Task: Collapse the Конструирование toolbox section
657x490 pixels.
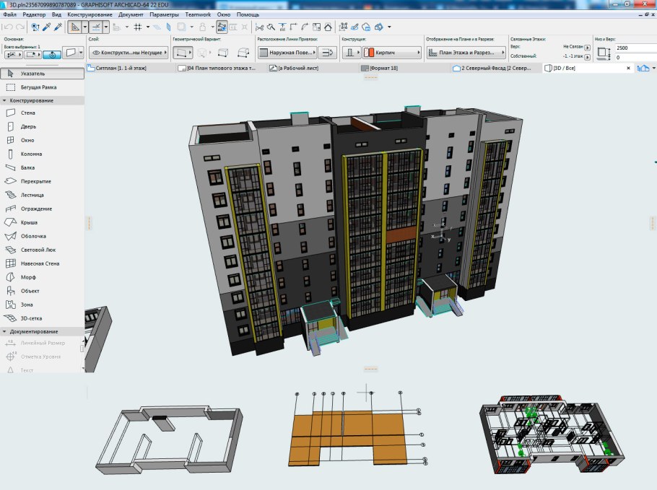Action: (4, 100)
